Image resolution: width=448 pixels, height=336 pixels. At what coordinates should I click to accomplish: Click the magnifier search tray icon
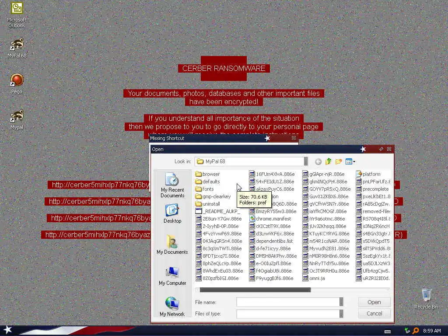point(416,331)
